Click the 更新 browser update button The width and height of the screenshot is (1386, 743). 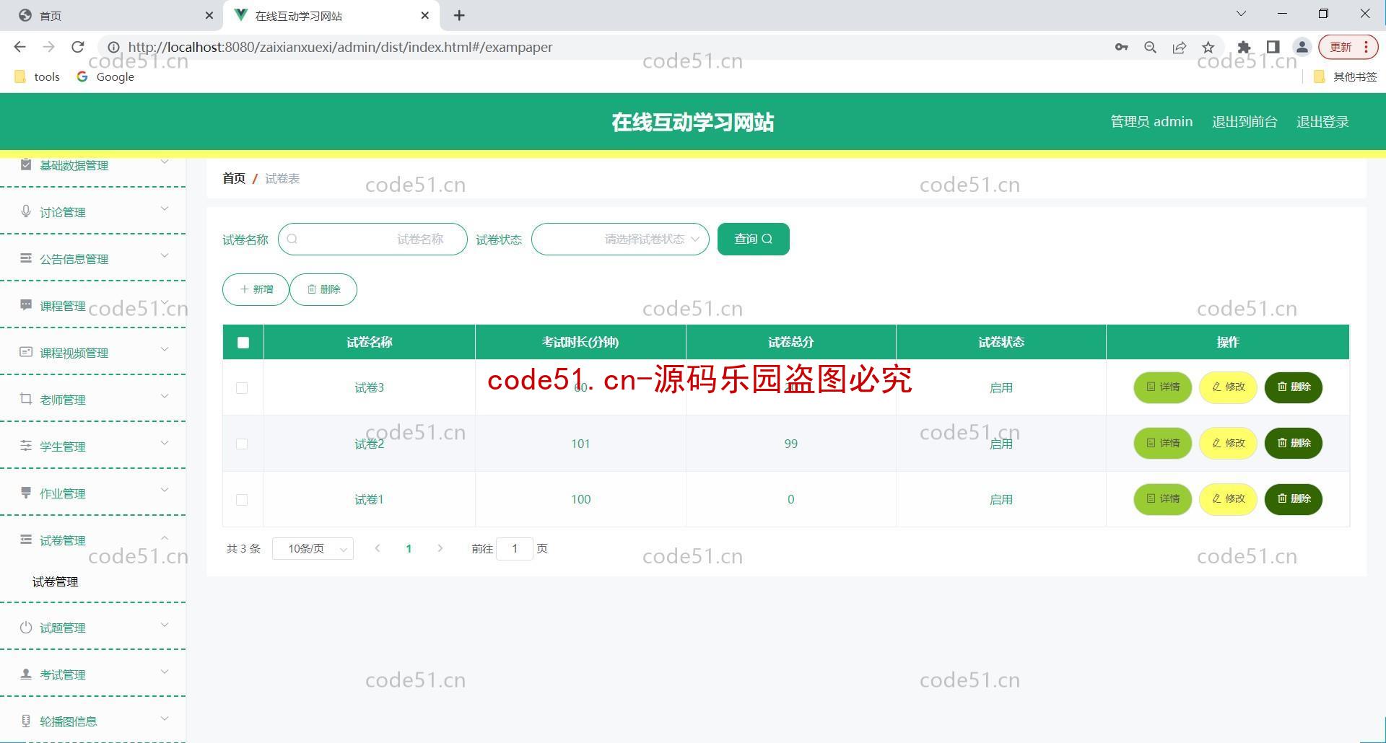click(x=1348, y=47)
